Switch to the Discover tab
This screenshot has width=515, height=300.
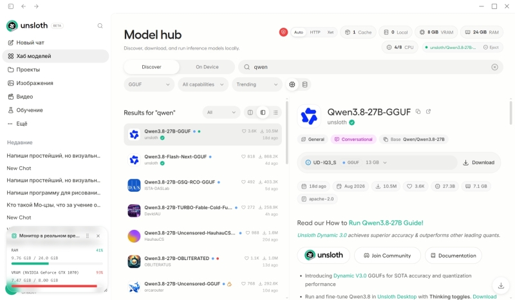151,67
